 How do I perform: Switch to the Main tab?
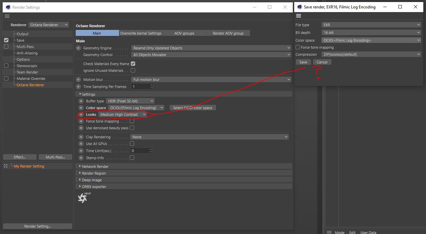point(97,33)
